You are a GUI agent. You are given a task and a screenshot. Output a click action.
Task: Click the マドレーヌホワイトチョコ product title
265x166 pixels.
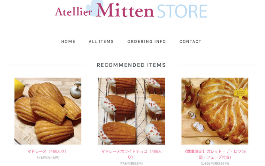[131, 154]
